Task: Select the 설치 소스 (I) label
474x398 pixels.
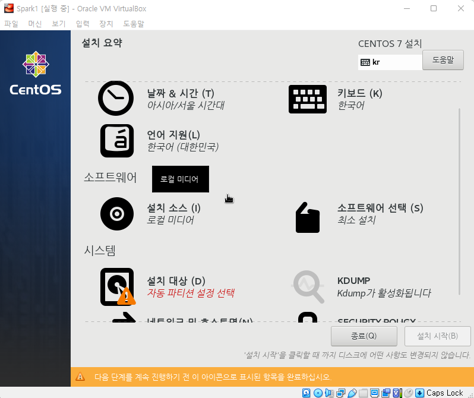Action: [x=174, y=208]
